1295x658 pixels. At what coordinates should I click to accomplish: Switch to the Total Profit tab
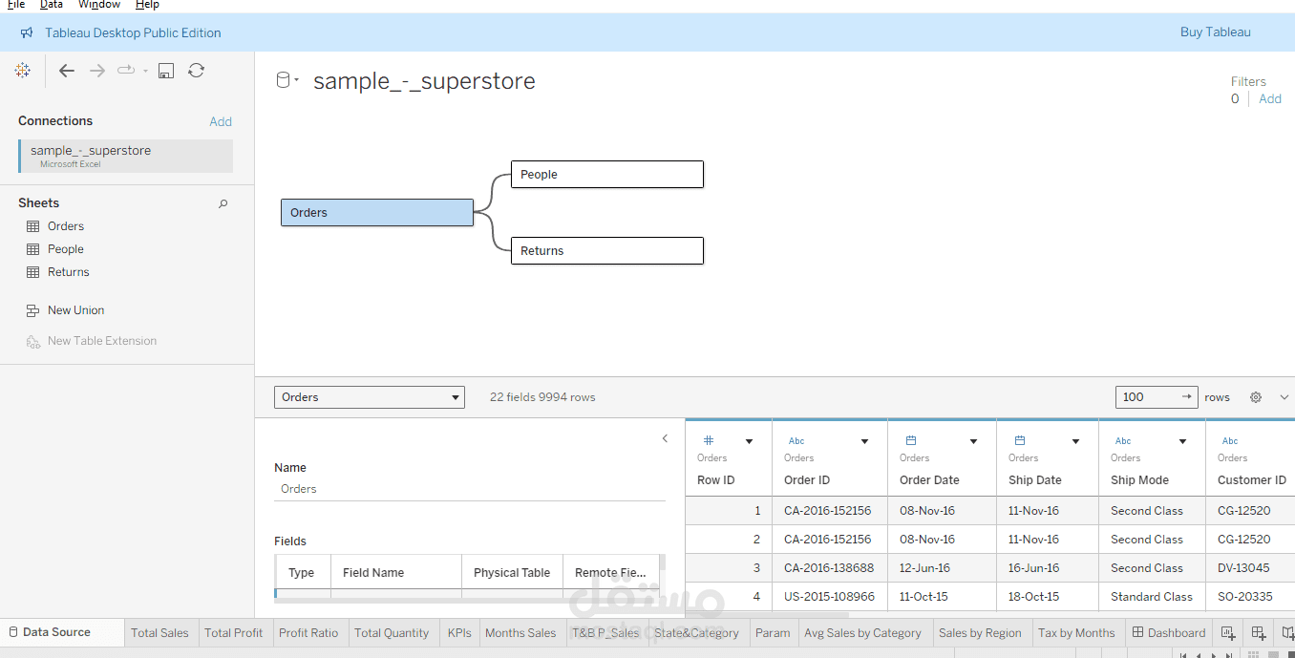click(234, 632)
